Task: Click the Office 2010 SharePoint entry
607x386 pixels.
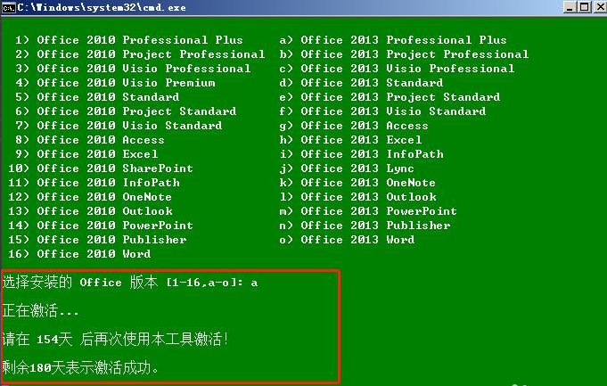Action: coord(115,168)
